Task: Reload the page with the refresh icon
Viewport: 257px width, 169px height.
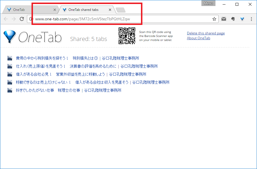Action: click(x=22, y=19)
